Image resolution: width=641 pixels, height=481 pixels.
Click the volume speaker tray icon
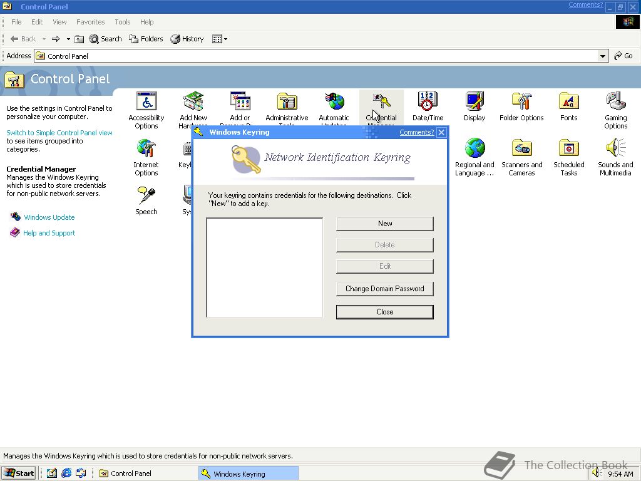coord(598,473)
